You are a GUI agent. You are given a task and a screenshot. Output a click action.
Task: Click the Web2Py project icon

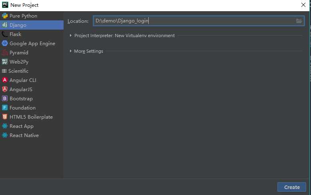(5, 62)
